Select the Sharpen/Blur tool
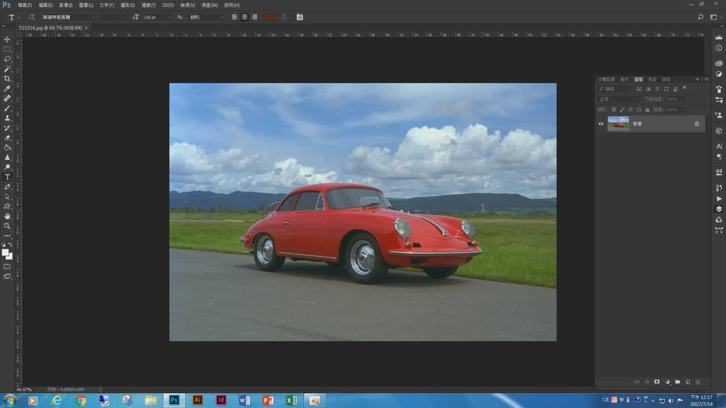This screenshot has height=408, width=726. coord(7,158)
